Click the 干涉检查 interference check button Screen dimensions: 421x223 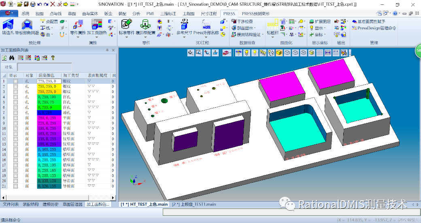242,21
